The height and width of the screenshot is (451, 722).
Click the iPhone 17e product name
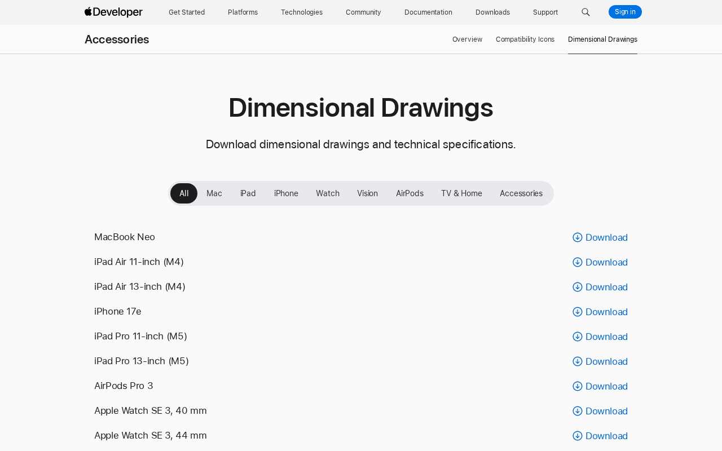pyautogui.click(x=118, y=312)
